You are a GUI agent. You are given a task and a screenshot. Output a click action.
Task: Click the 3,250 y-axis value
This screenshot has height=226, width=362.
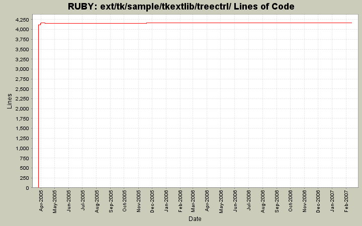point(22,59)
